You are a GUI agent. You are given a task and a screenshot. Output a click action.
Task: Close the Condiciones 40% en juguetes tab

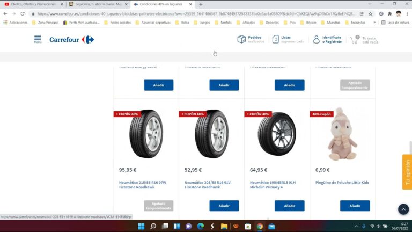coord(190,4)
